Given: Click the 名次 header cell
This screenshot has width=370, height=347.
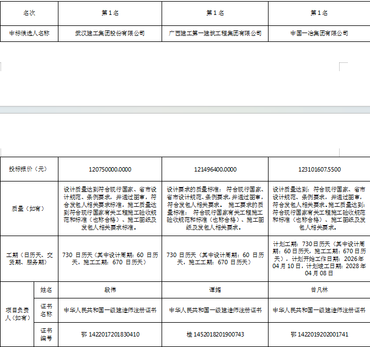Looking at the screenshot, I should tap(29, 13).
